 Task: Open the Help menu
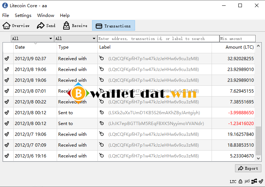coord(65,15)
